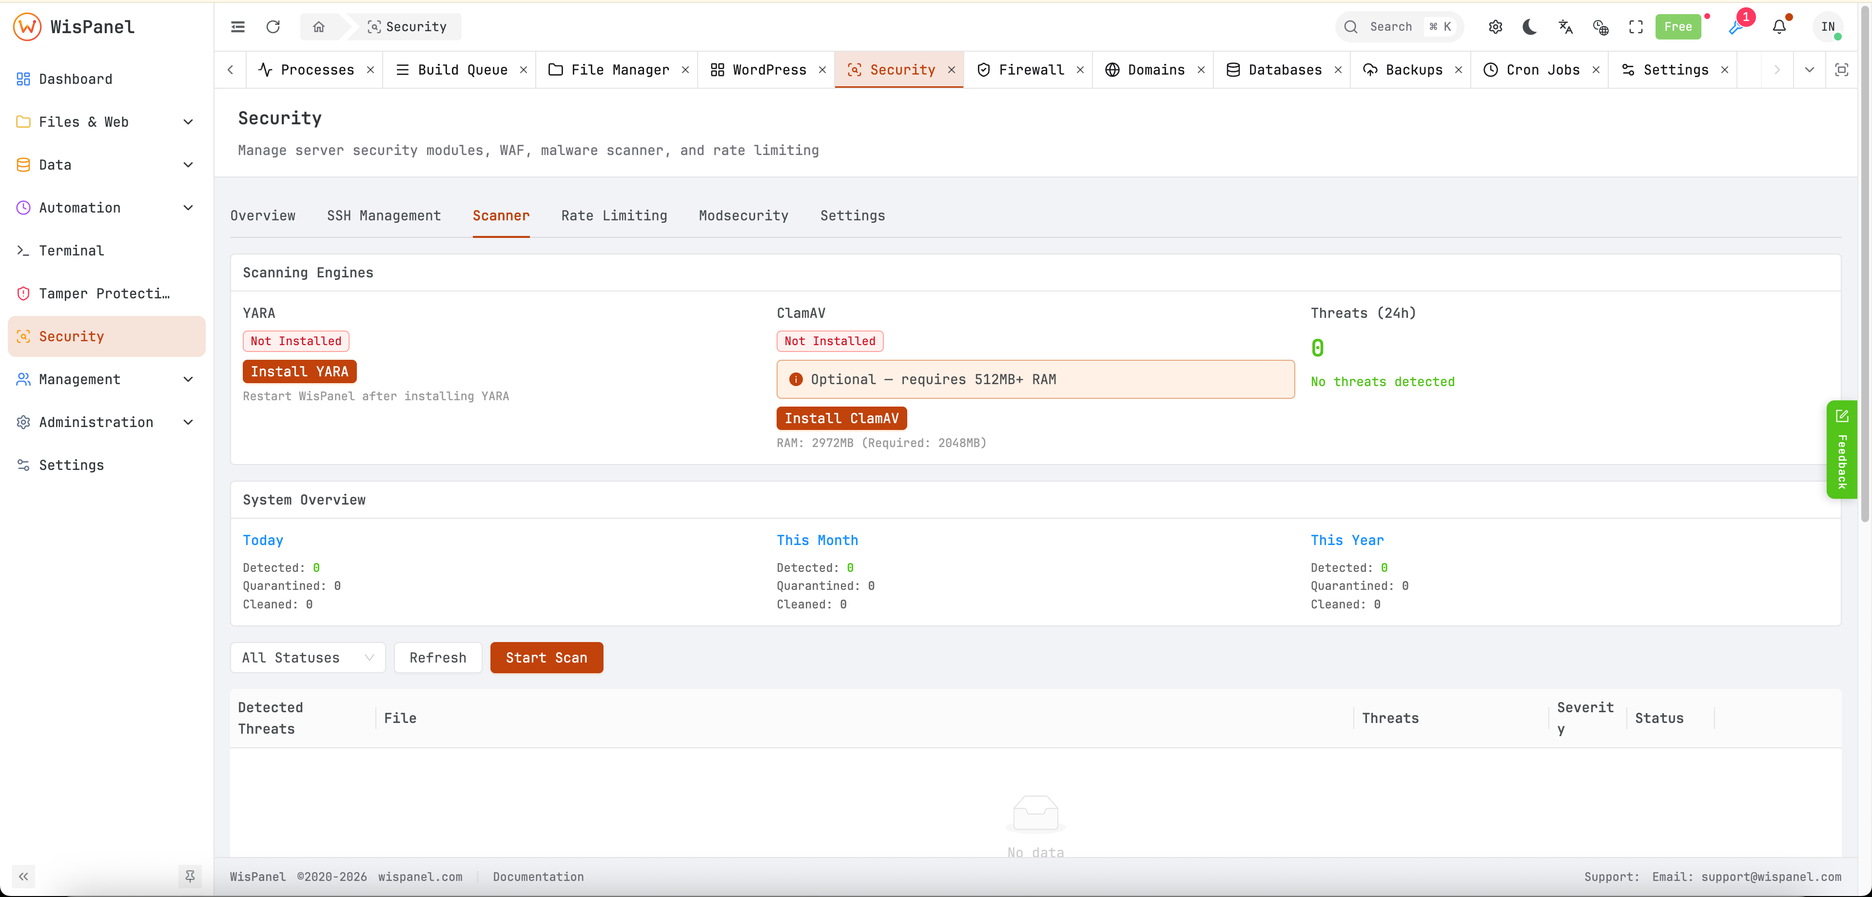Open the Rate Limiting sub-tab
Viewport: 1872px width, 897px height.
pos(614,215)
